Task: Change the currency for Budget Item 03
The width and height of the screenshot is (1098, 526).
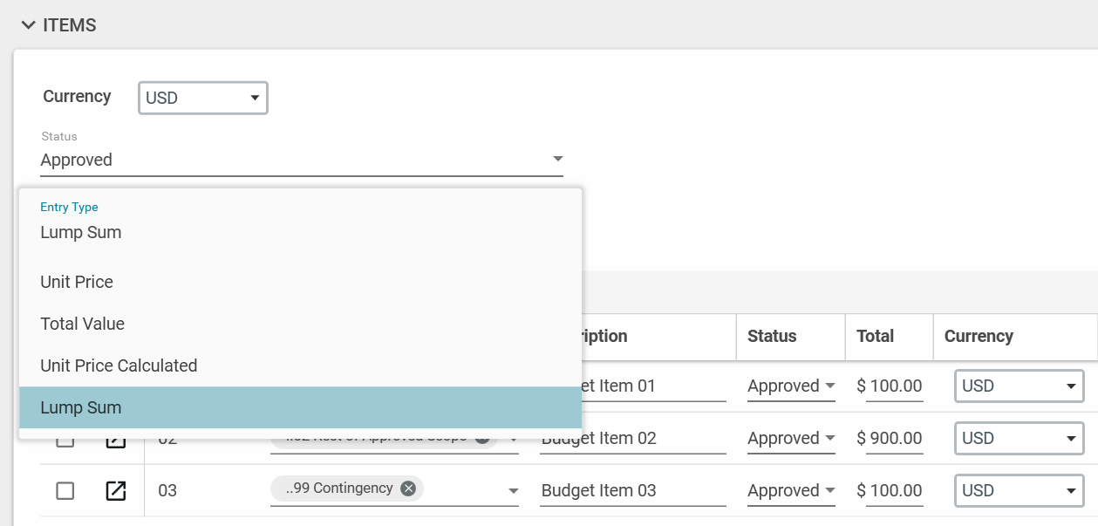Action: [1019, 490]
